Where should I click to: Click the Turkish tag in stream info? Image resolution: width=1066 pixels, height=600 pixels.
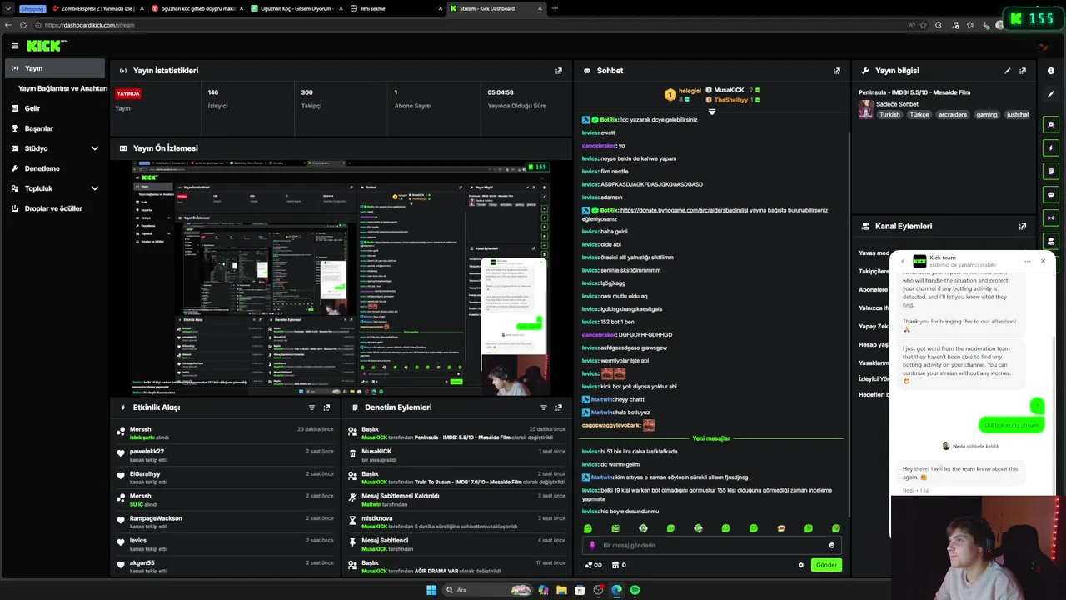pos(889,115)
